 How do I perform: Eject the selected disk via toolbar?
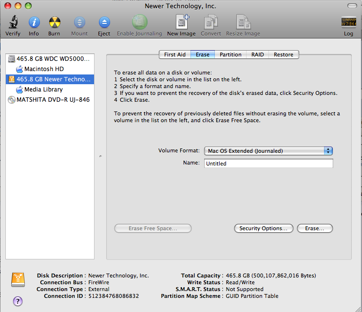click(104, 22)
